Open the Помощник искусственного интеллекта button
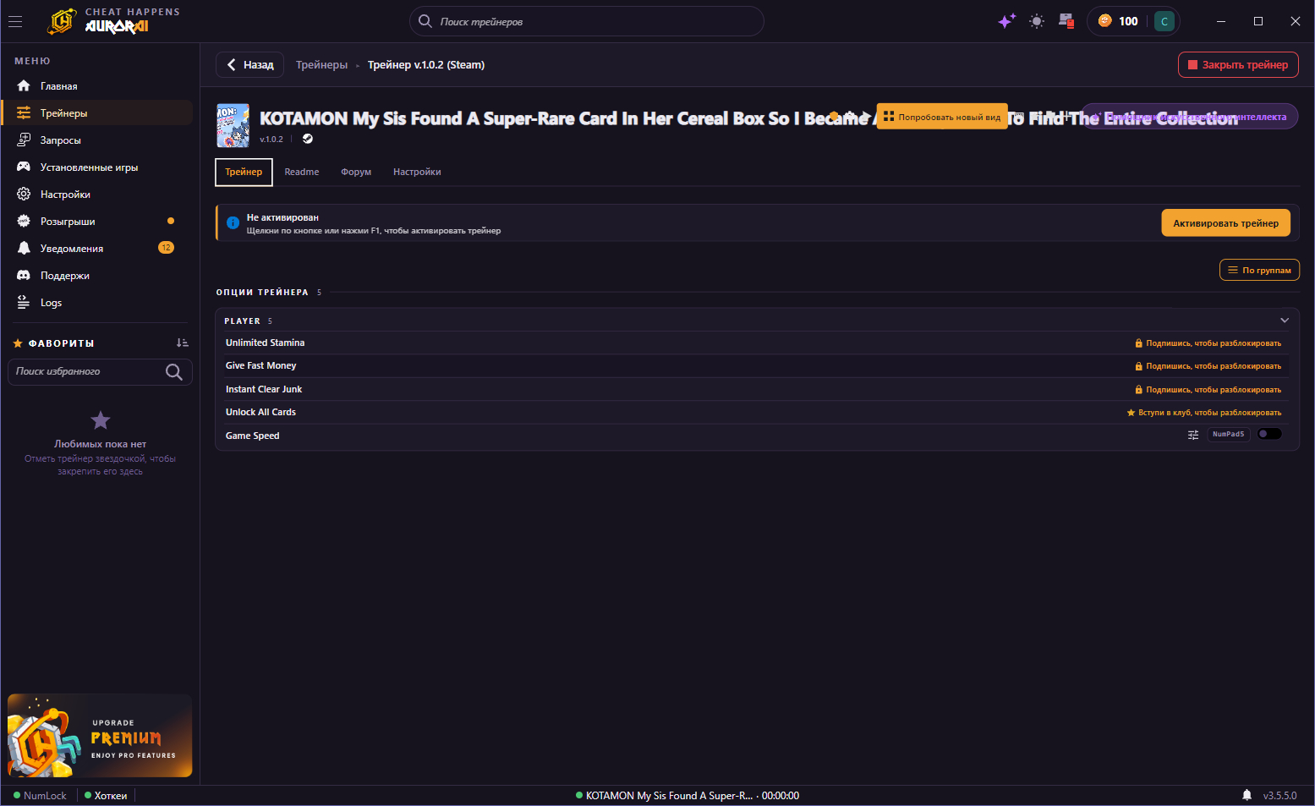This screenshot has width=1315, height=806. pos(1190,117)
